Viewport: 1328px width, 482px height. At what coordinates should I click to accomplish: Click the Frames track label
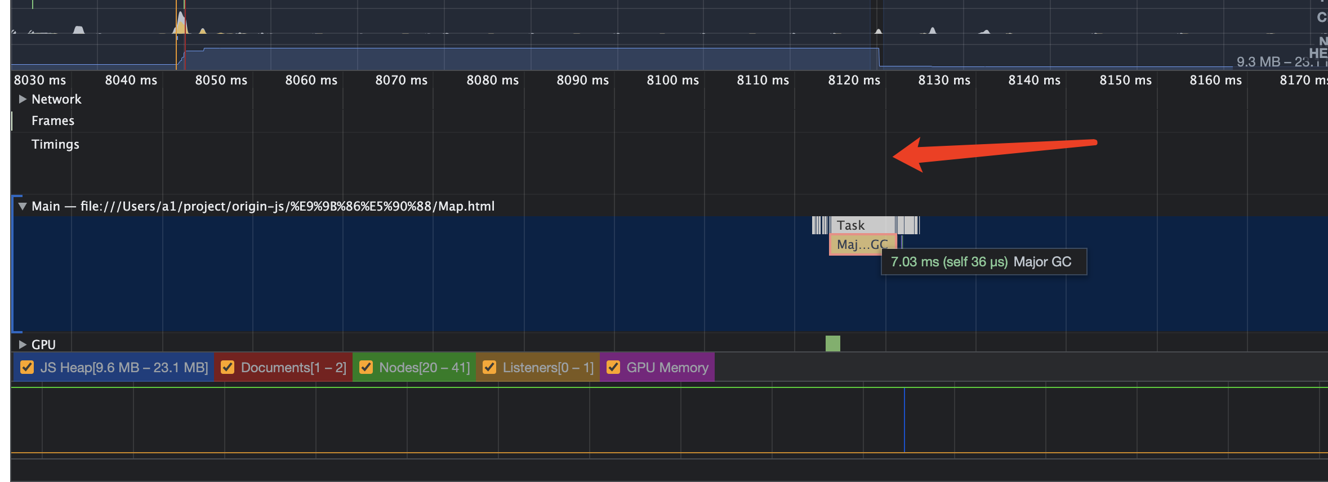(53, 120)
